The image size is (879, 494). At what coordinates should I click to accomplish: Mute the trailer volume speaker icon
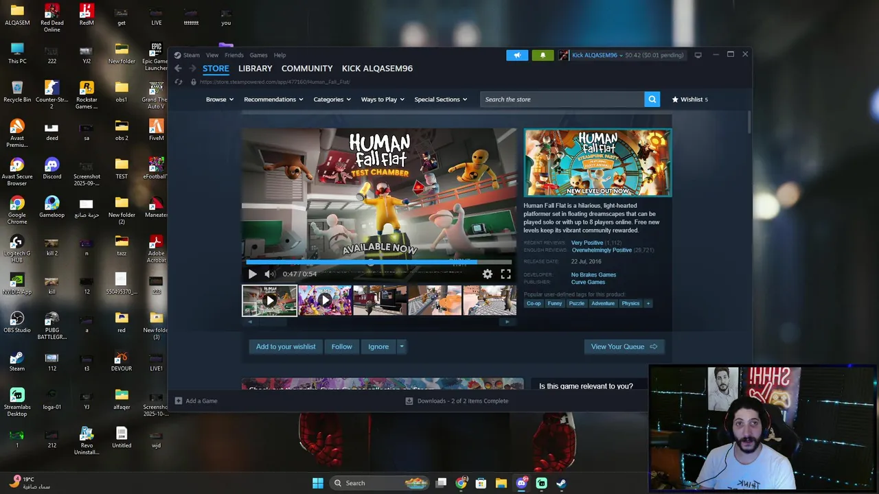[269, 274]
